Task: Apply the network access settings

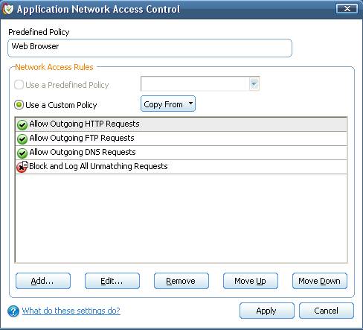Action: tap(267, 311)
